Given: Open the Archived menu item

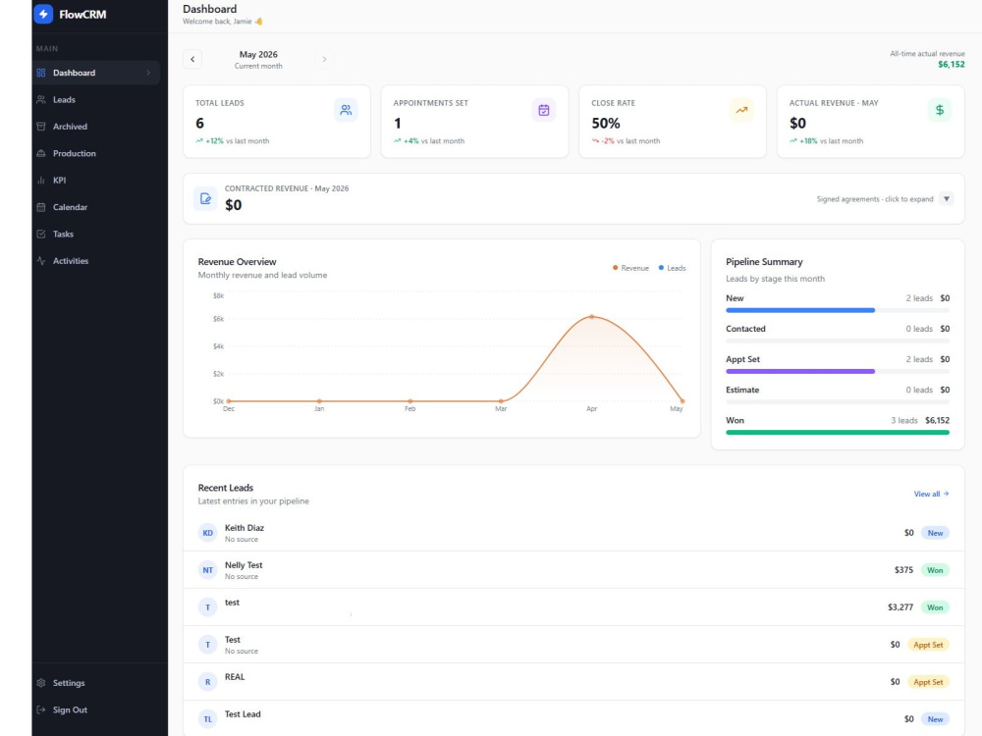Looking at the screenshot, I should (96, 127).
